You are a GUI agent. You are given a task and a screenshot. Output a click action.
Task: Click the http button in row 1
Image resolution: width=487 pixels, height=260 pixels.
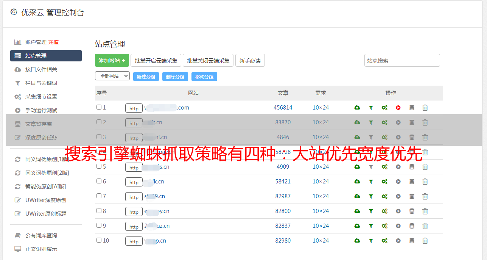[x=134, y=108]
